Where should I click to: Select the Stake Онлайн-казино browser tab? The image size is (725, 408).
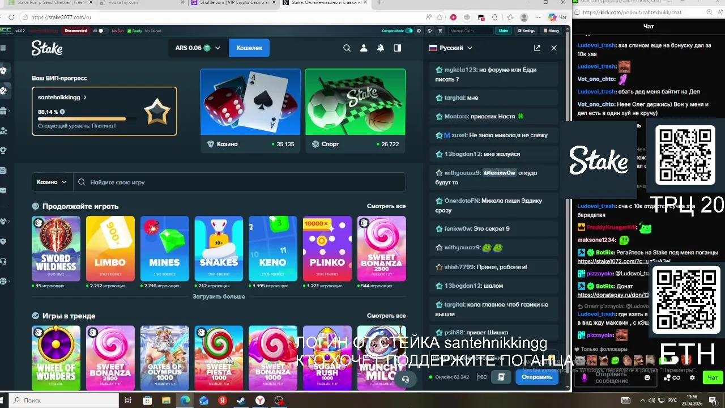coord(326,3)
